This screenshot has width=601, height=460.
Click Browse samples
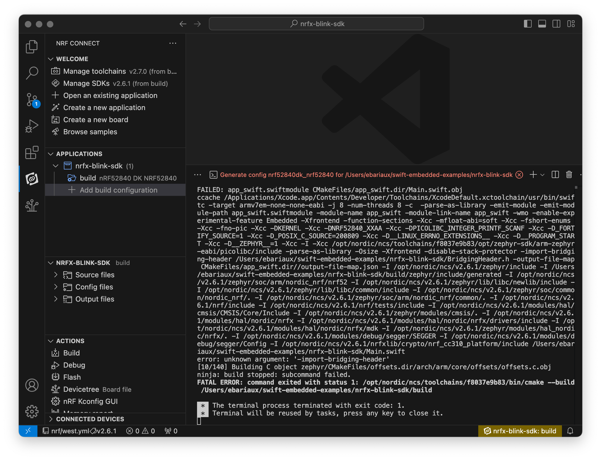(x=115, y=132)
